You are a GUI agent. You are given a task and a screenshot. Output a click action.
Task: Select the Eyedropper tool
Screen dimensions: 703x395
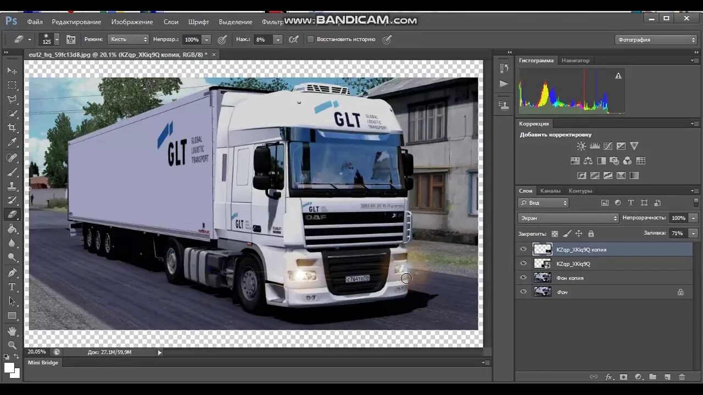(12, 142)
